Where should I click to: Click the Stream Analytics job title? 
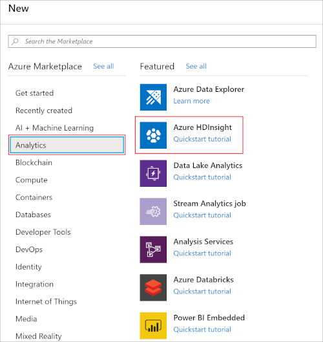tap(210, 204)
